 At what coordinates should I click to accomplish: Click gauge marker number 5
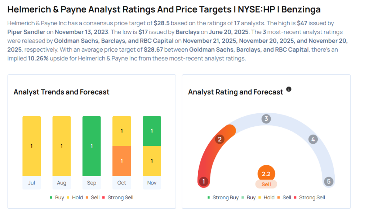pos(328,181)
